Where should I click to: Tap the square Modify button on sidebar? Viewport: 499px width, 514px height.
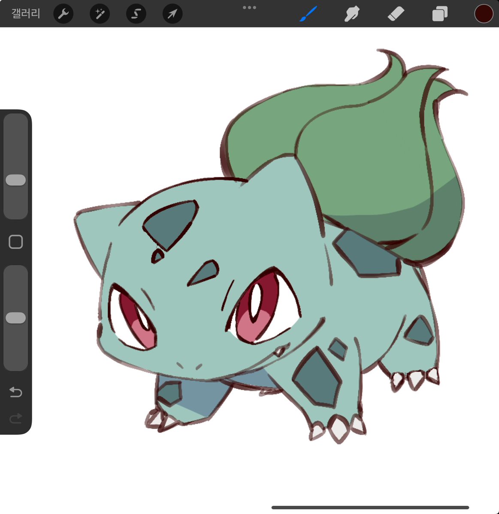(x=16, y=242)
